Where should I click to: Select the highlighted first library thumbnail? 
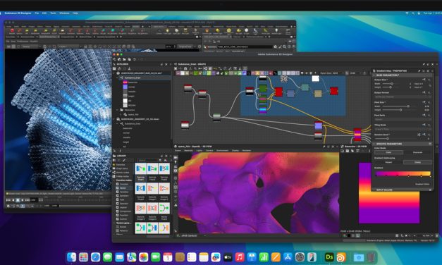(141, 168)
